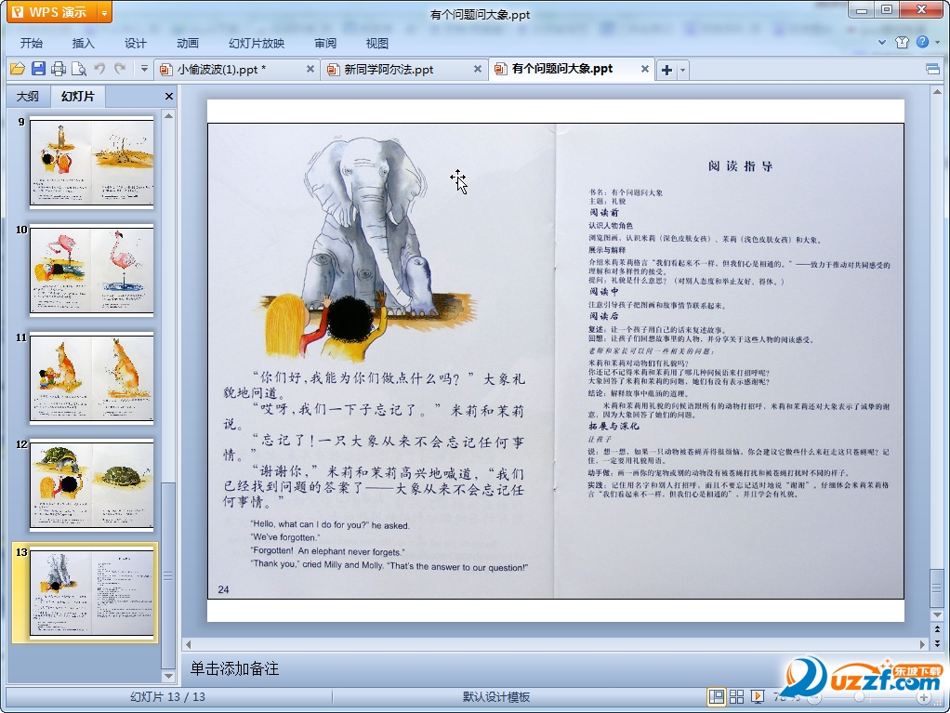Go to next slide with double-down arrow
Viewport: 950px width, 713px height.
(x=937, y=643)
